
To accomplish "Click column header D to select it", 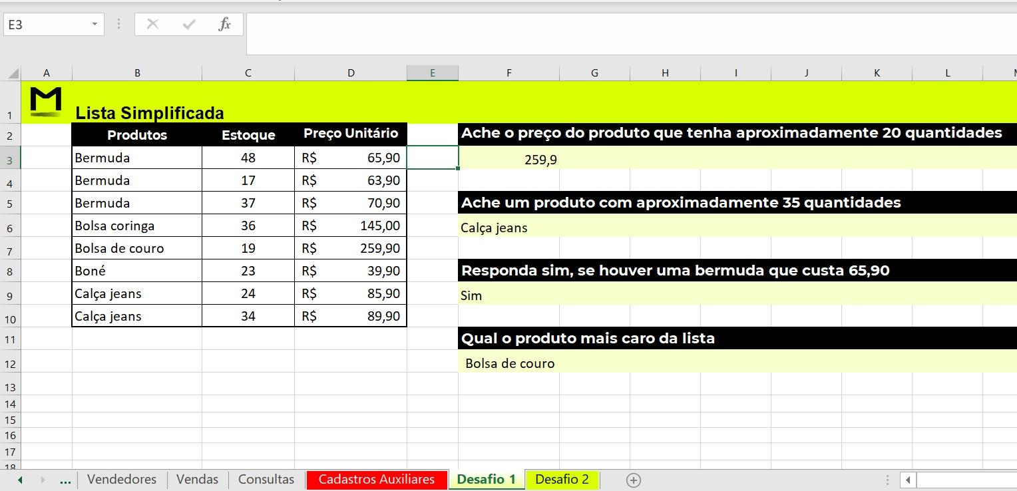I will point(351,73).
